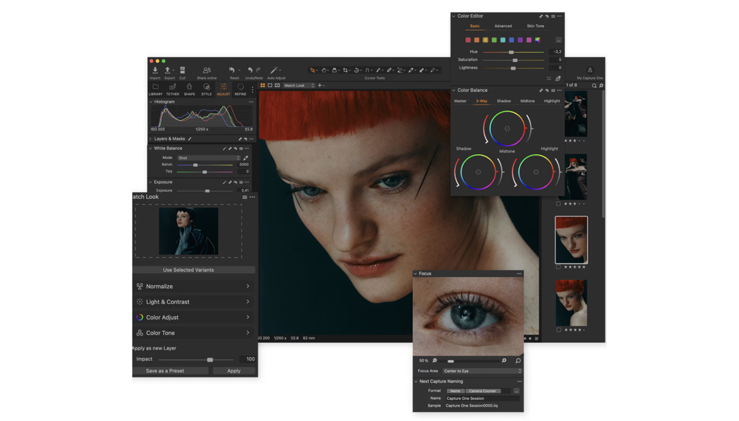Tick the checkbox under the four-star thumbnail
Image resolution: width=739 pixels, height=421 pixels.
(x=559, y=330)
